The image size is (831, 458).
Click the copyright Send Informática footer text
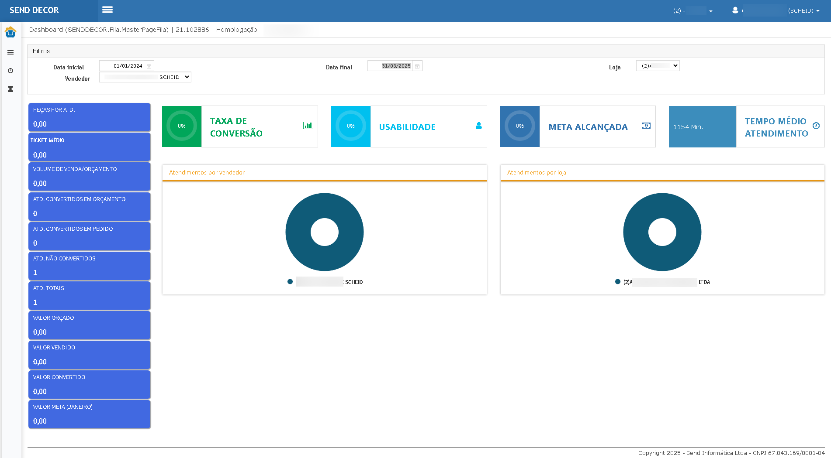pyautogui.click(x=731, y=453)
